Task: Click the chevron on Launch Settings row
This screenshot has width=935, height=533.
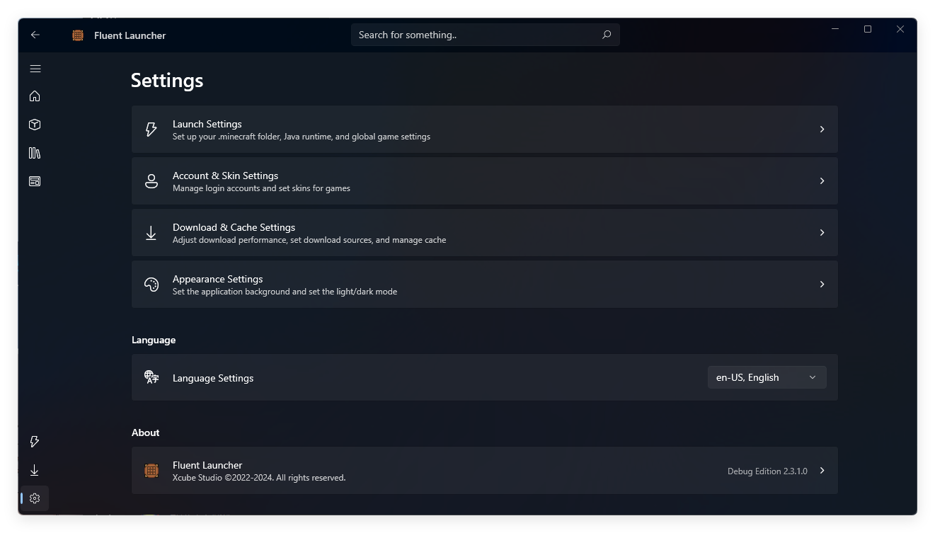Action: click(x=822, y=130)
